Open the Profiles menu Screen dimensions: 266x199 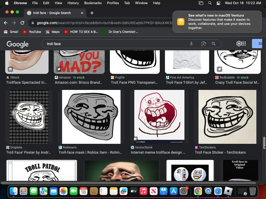pos(113,3)
